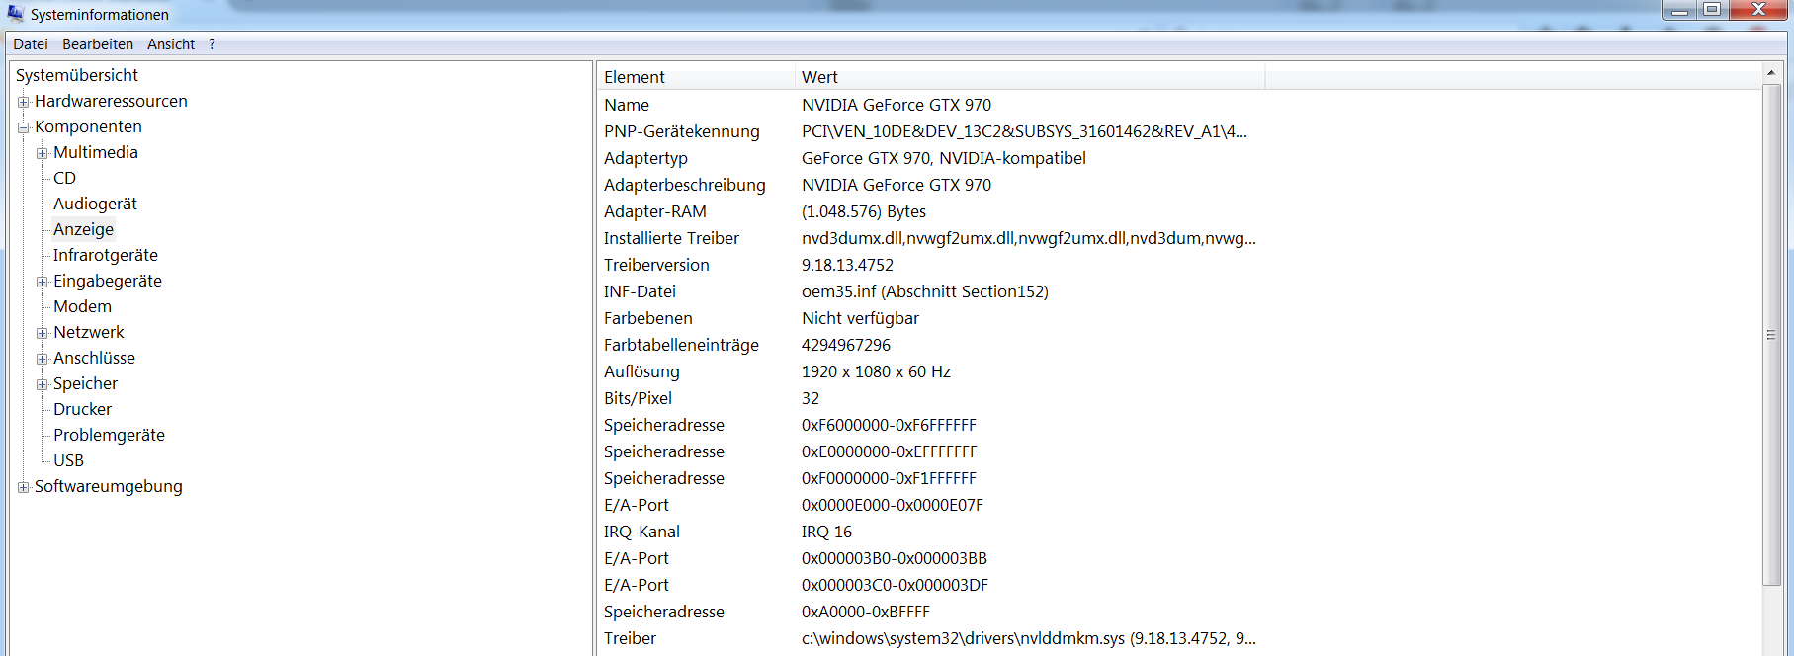Select the Drucker tree item
This screenshot has height=656, width=1794.
click(82, 409)
